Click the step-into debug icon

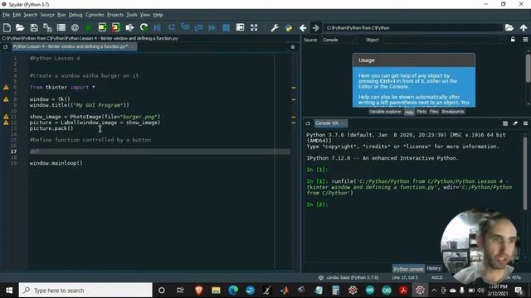185,27
